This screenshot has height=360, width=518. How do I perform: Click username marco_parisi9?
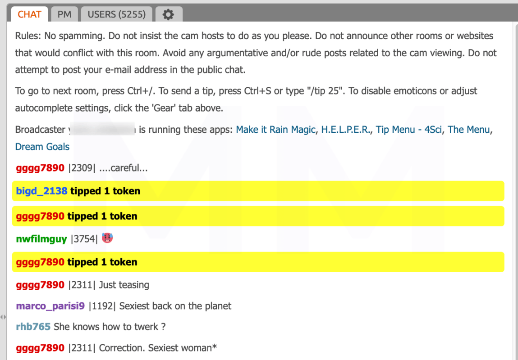click(x=50, y=306)
